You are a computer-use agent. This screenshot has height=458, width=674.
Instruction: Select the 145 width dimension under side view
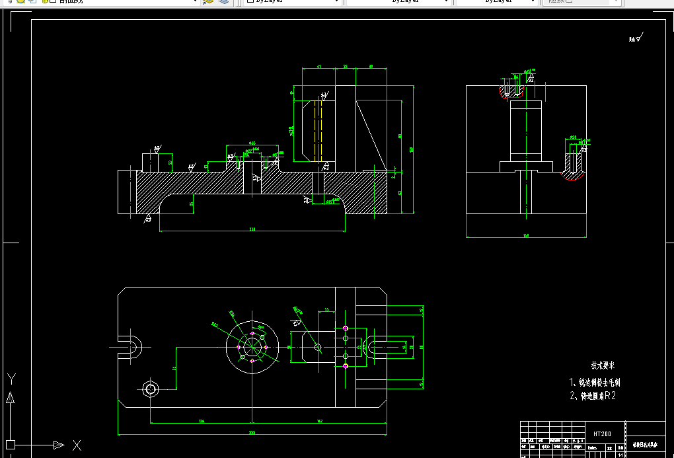[526, 235]
